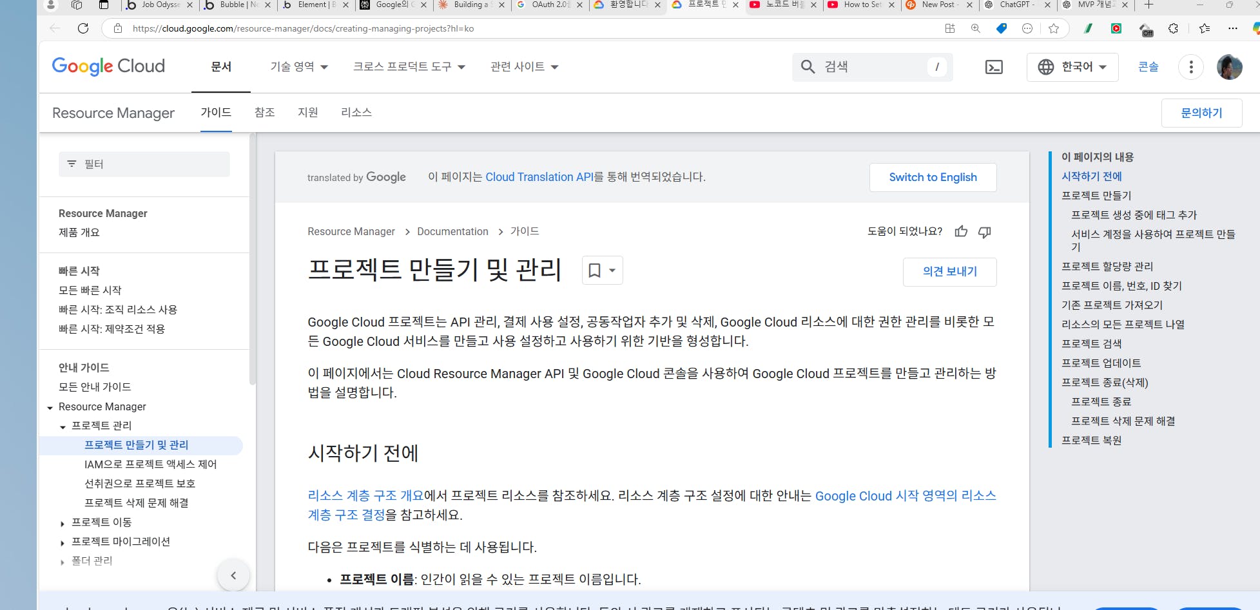Select the 가이드 tab

pyautogui.click(x=216, y=113)
